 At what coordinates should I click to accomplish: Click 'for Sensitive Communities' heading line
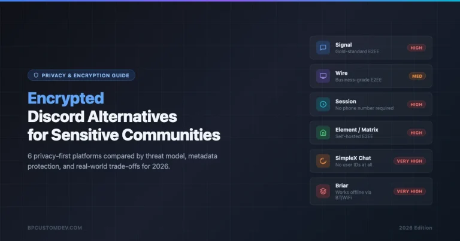point(124,135)
